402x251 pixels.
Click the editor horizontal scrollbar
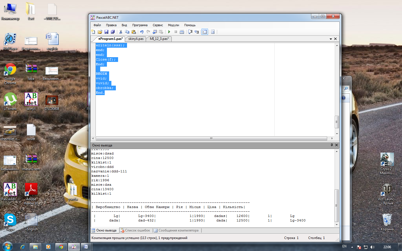(x=211, y=138)
